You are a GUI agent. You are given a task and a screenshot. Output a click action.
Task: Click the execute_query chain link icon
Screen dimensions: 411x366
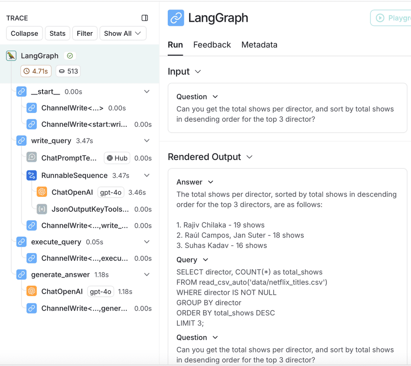point(22,242)
